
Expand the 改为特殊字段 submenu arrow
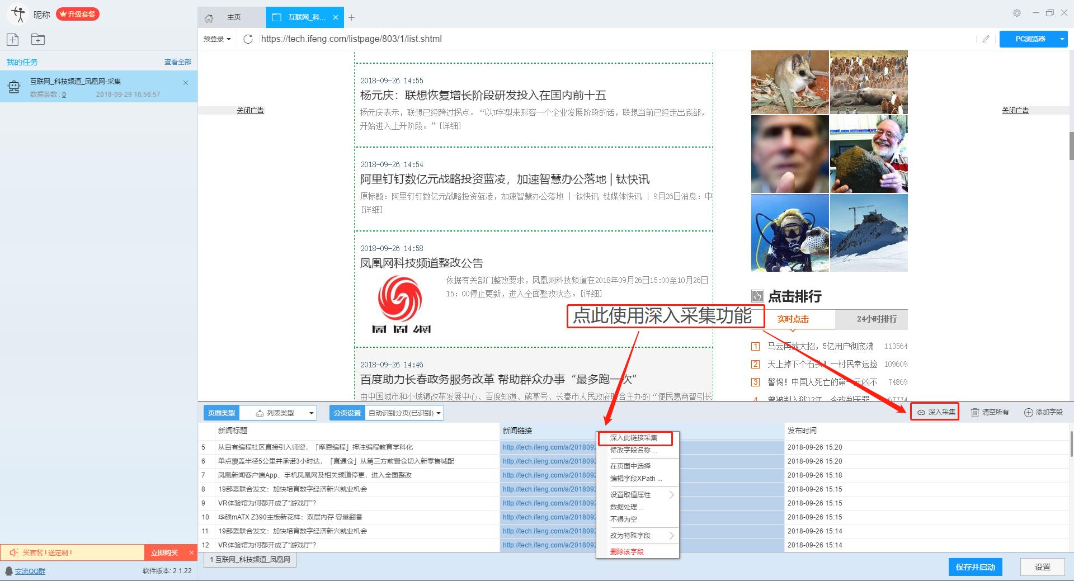tap(673, 535)
